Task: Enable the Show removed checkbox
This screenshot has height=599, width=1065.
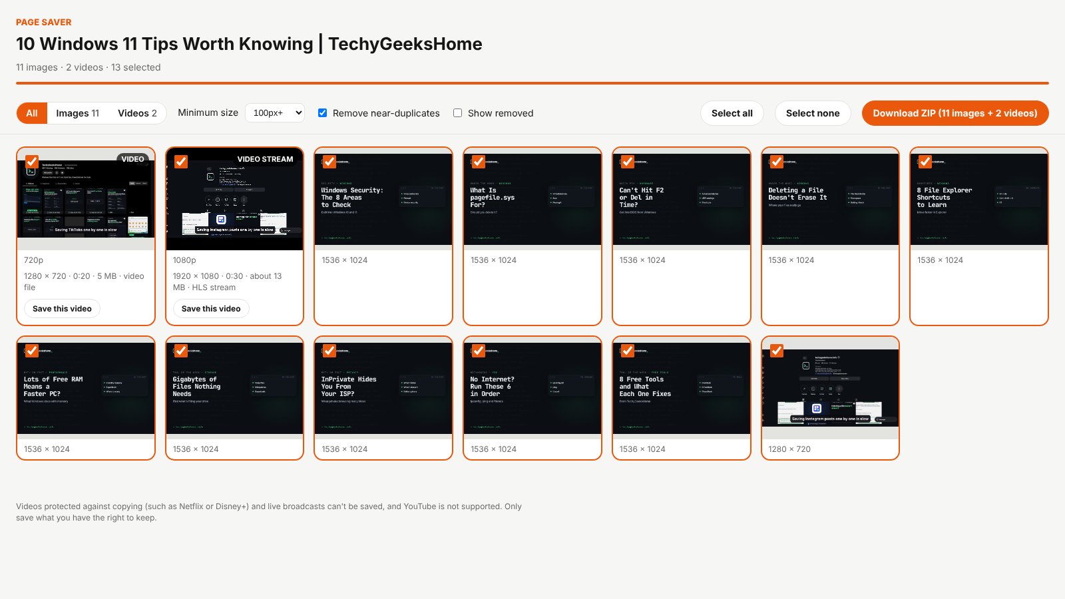Action: [457, 113]
